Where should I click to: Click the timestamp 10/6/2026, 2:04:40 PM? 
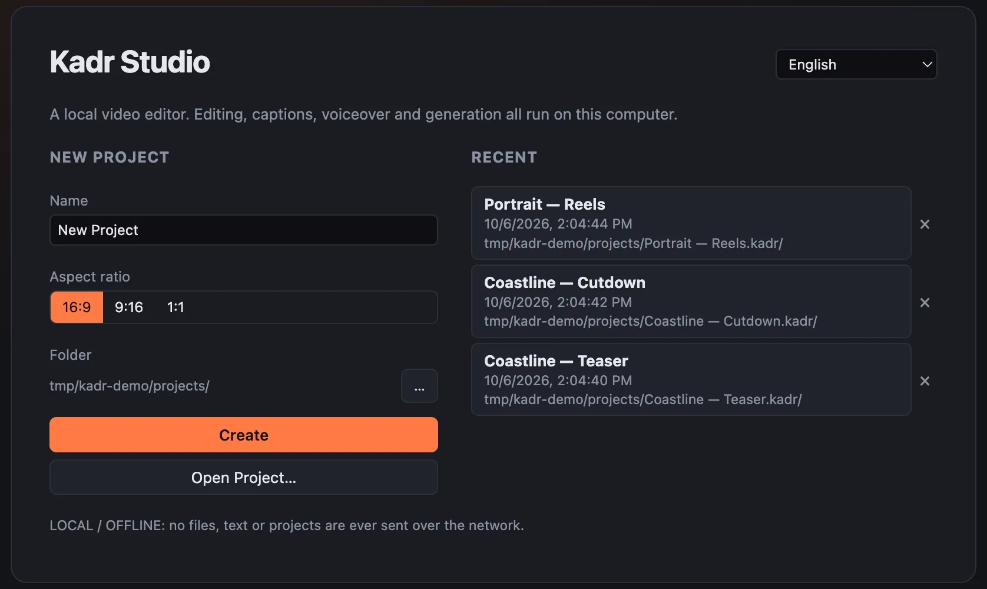point(558,380)
